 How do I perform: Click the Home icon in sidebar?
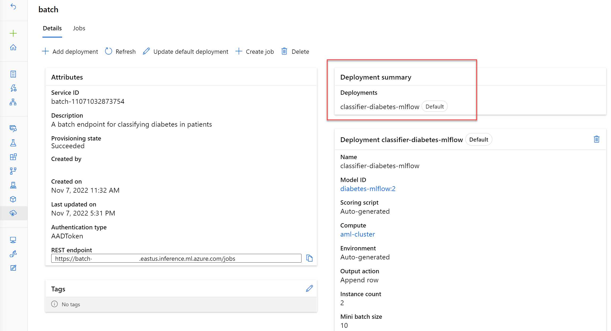coord(13,47)
